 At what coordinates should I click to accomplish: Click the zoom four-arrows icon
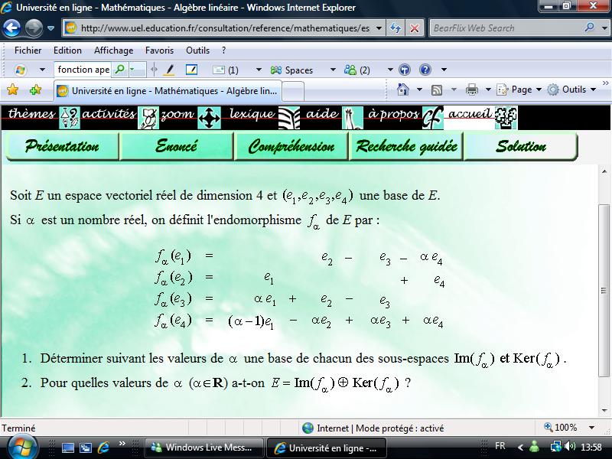coord(209,118)
